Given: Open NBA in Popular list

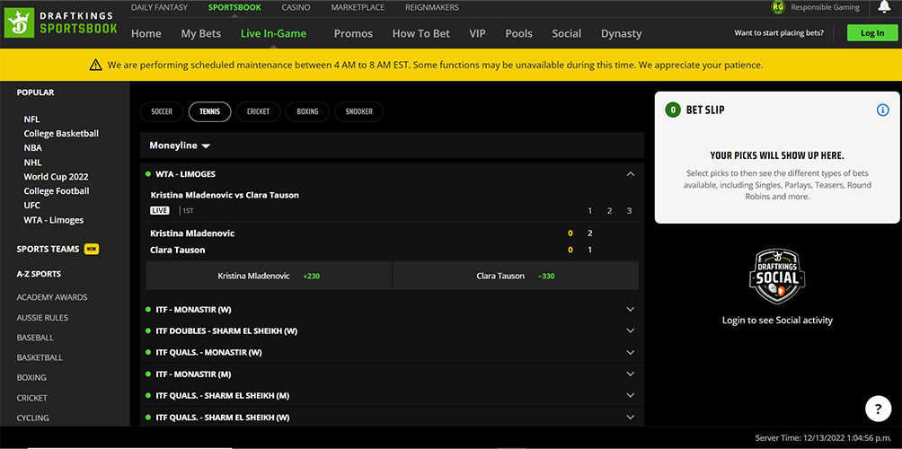Looking at the screenshot, I should pyautogui.click(x=32, y=148).
